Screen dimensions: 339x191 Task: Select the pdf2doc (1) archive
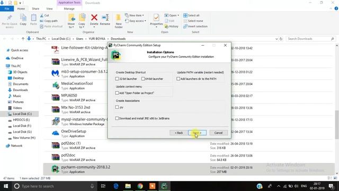coord(189,145)
